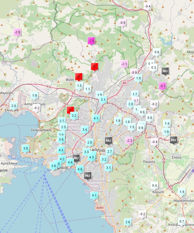Click the Φυλή place label
This screenshot has height=233, width=194.
tap(70, 80)
